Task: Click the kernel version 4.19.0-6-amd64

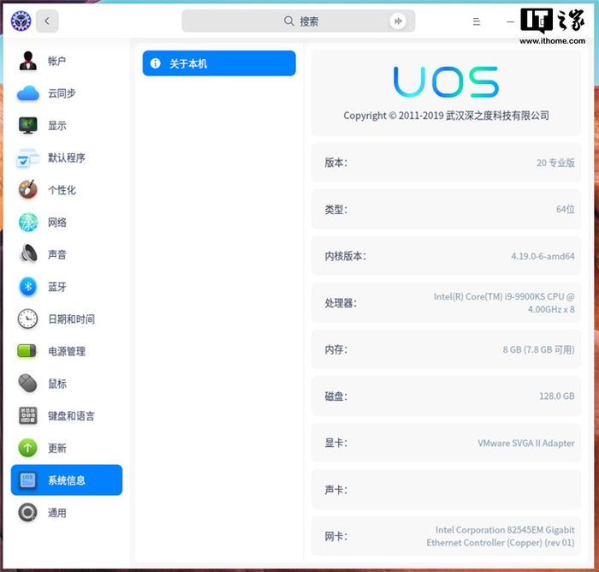Action: [543, 256]
